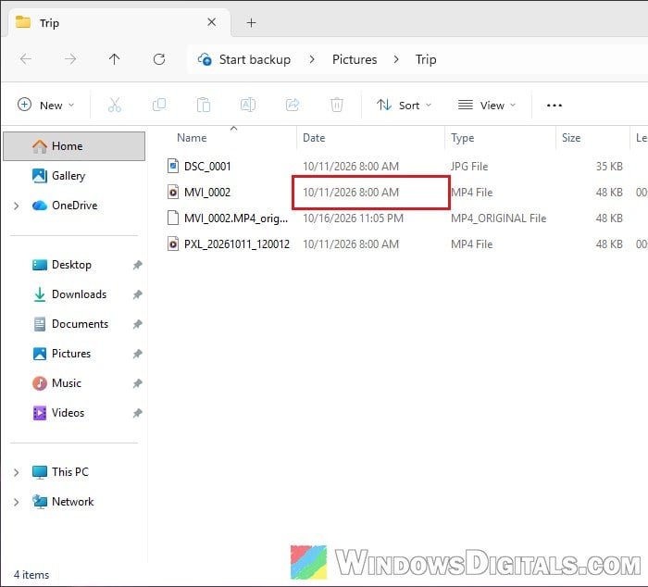Click the Cut scissors icon
648x587 pixels.
[x=115, y=105]
